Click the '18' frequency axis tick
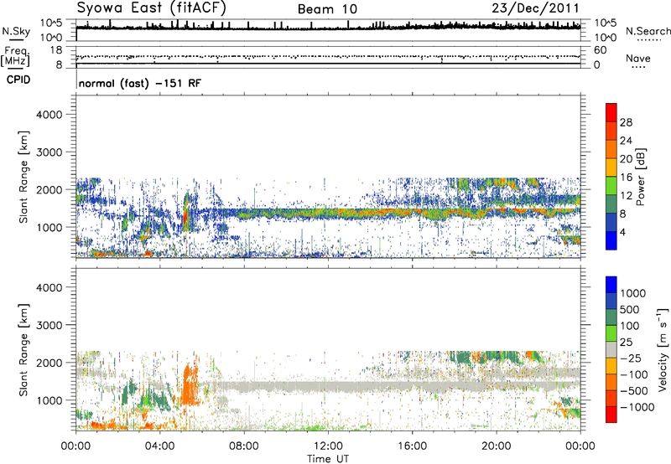The width and height of the screenshot is (671, 464). 56,50
